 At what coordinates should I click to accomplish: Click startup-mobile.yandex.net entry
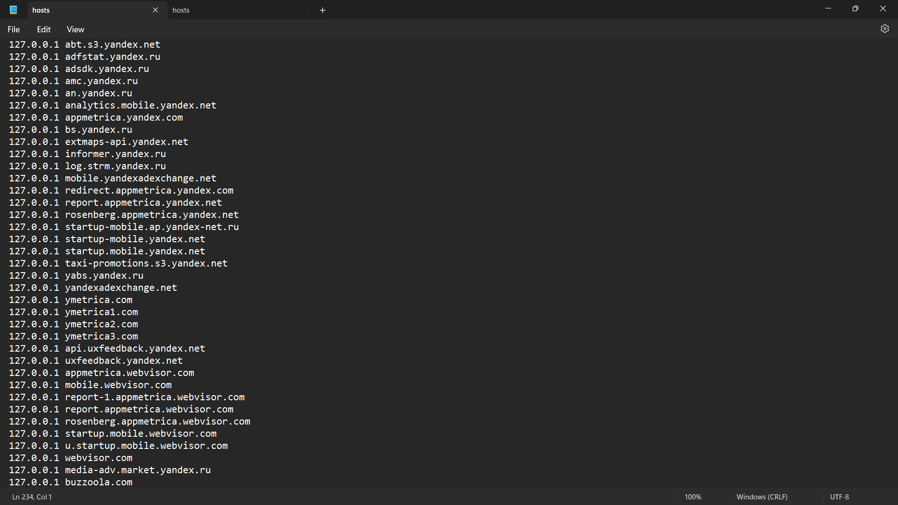pos(107,239)
